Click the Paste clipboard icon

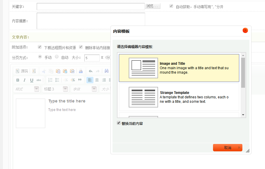(58, 71)
